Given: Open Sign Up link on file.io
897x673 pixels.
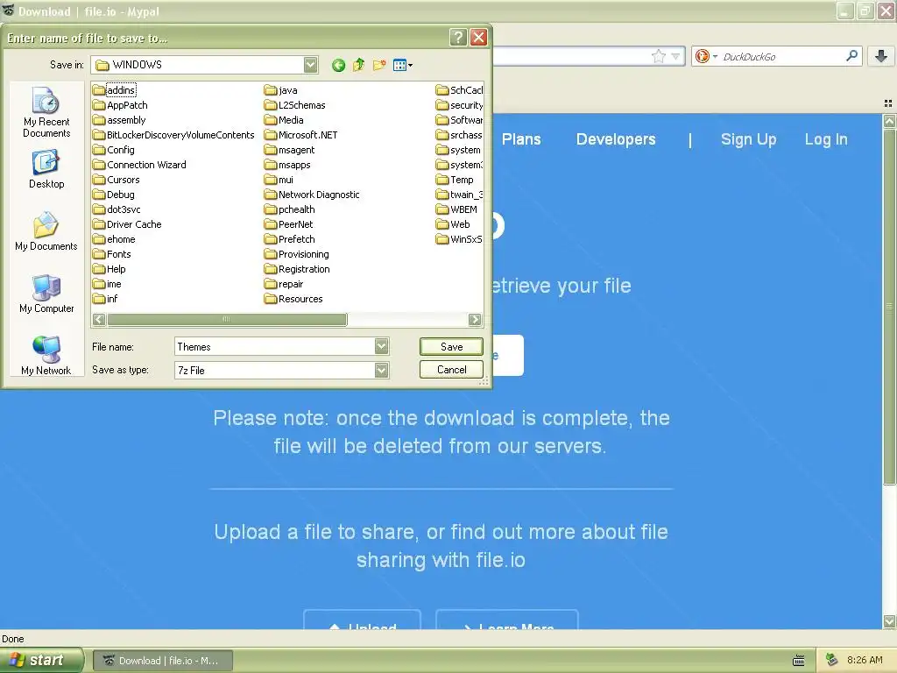Looking at the screenshot, I should point(748,139).
